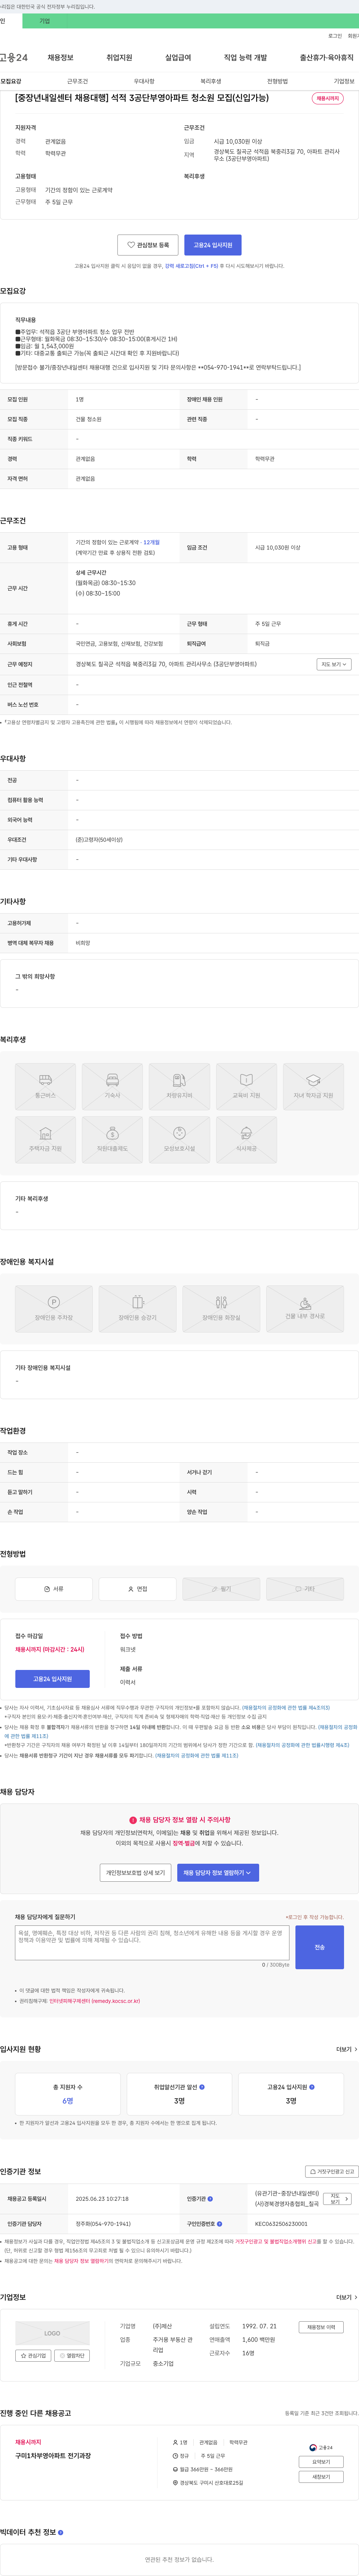Jump to the 전형방법 section tab

click(277, 81)
